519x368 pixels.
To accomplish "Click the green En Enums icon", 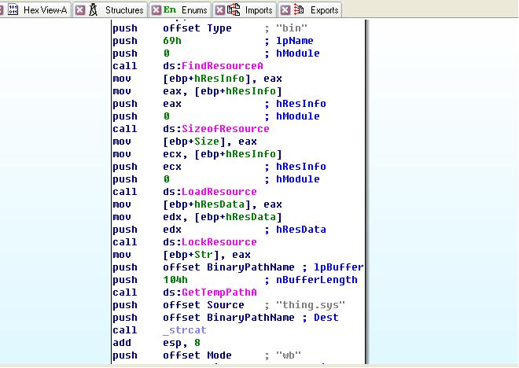I will click(x=170, y=10).
